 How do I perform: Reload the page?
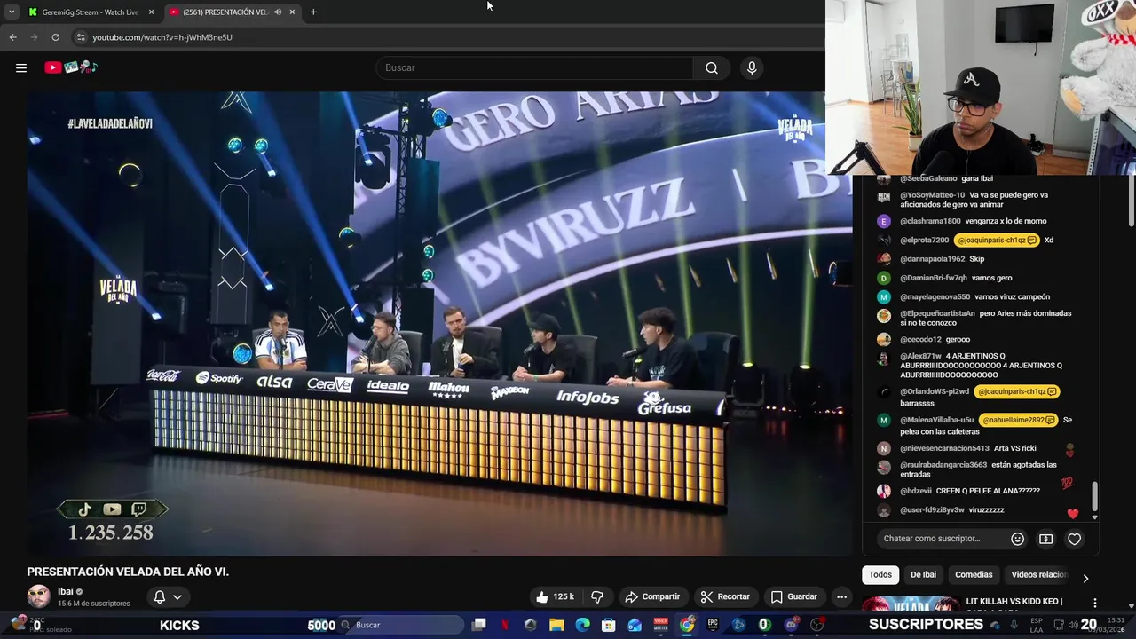(x=55, y=37)
